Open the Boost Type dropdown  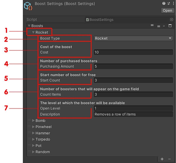tap(133, 38)
